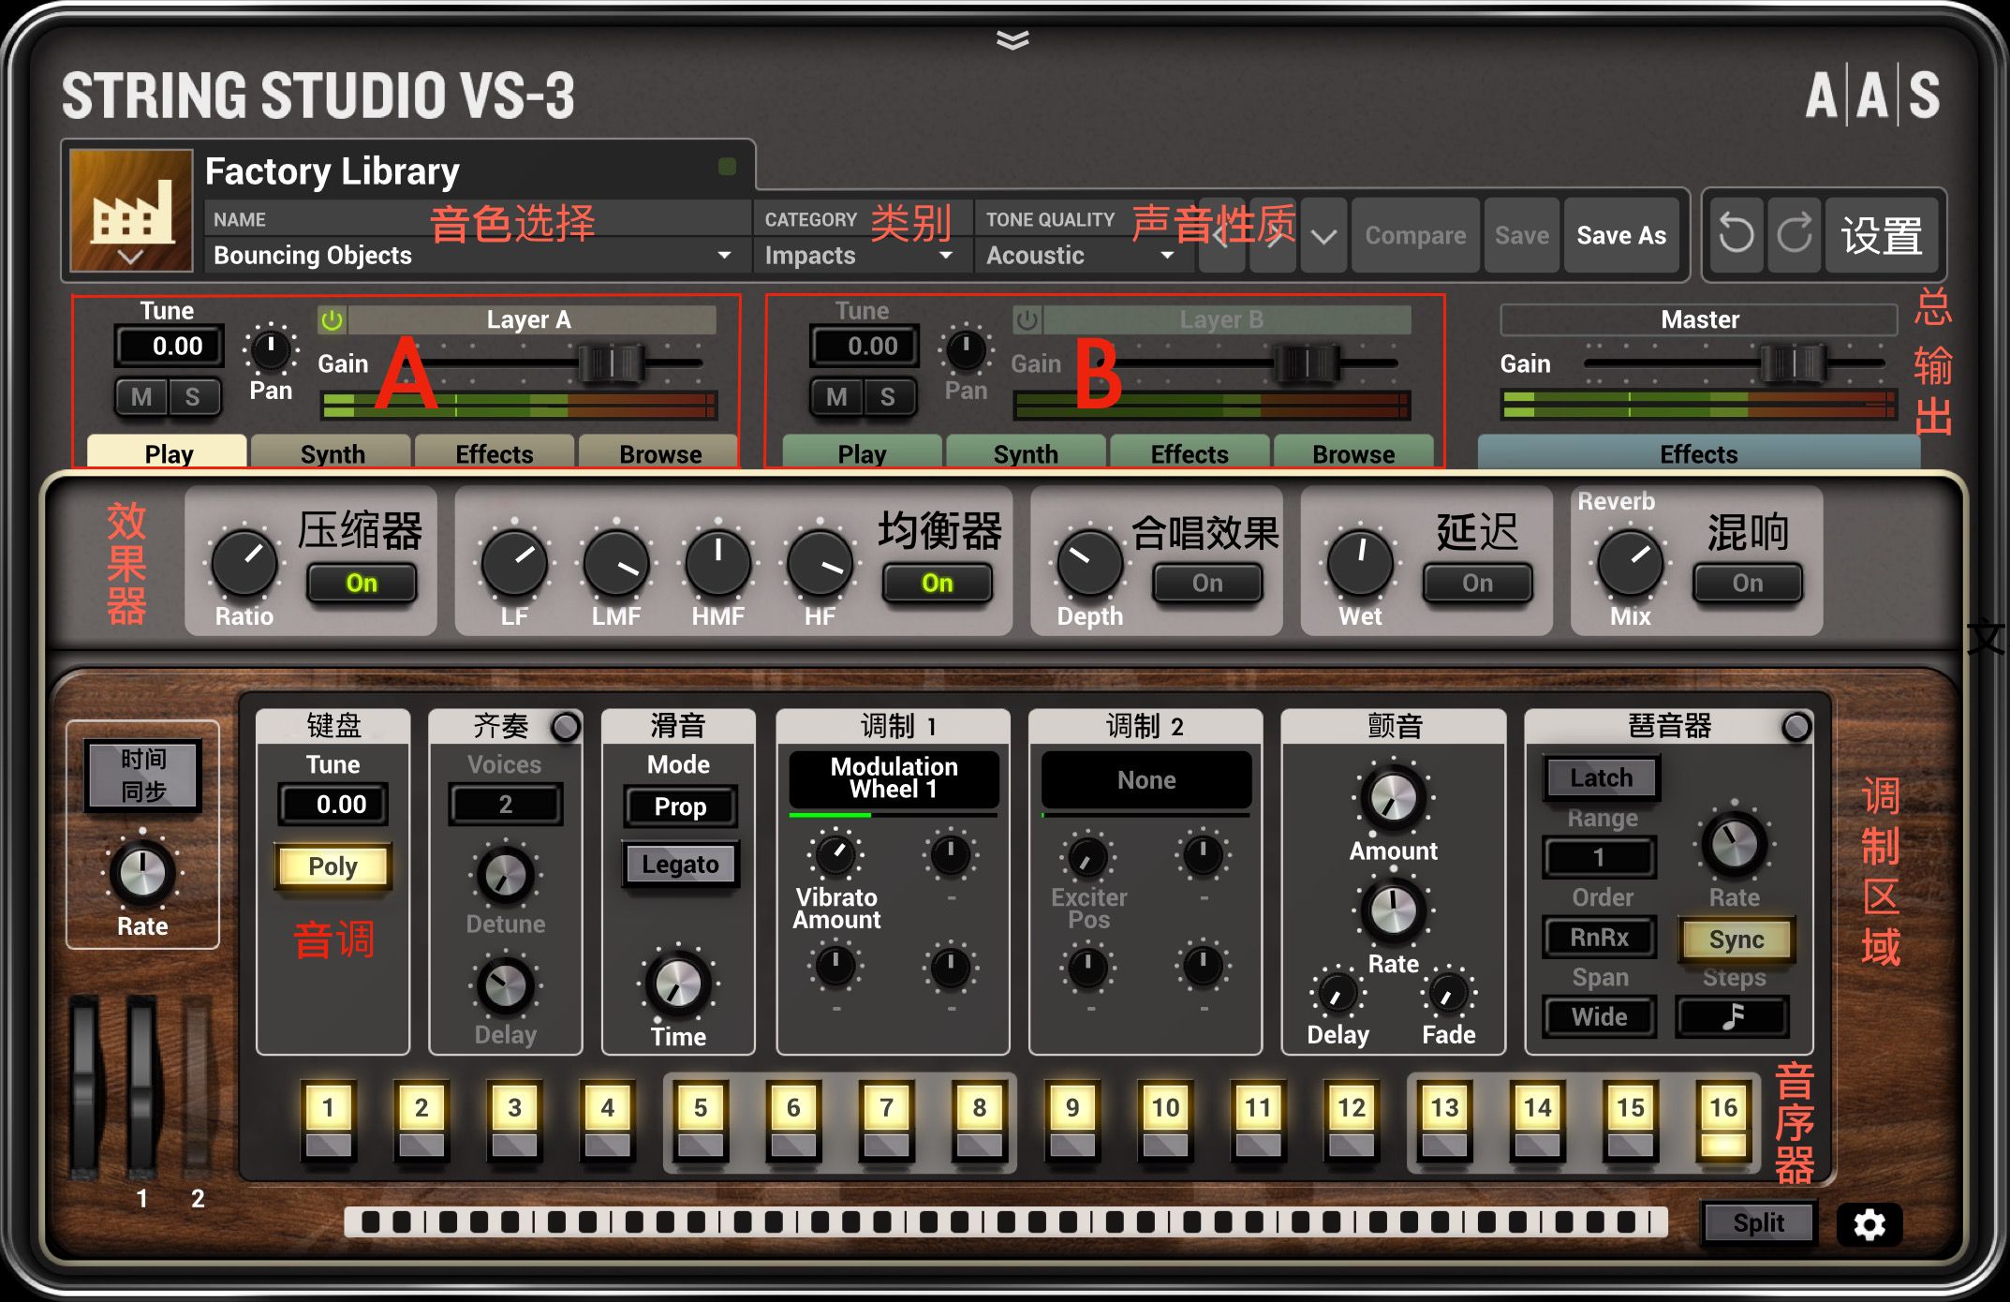
Task: Click the vibrato section Amount knob
Action: click(1394, 798)
